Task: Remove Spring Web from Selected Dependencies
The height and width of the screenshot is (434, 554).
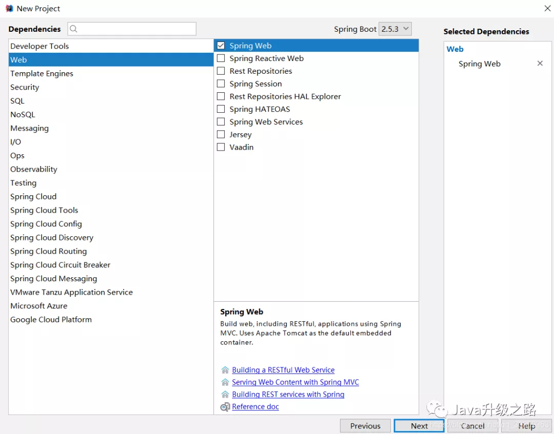Action: click(x=540, y=64)
